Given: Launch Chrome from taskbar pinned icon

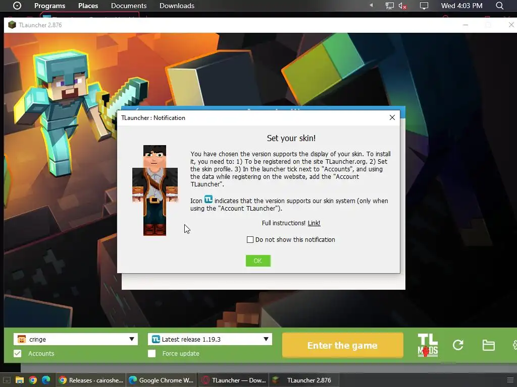Looking at the screenshot, I should tap(33, 380).
